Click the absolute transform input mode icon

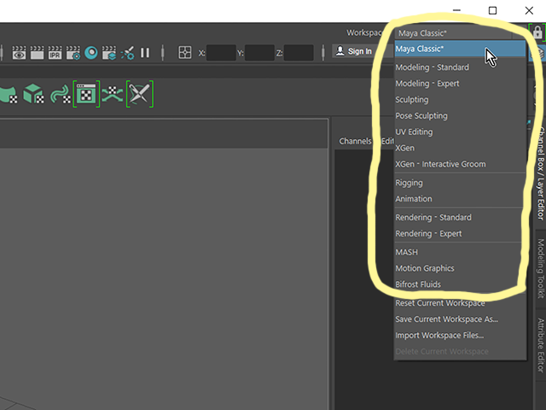185,53
